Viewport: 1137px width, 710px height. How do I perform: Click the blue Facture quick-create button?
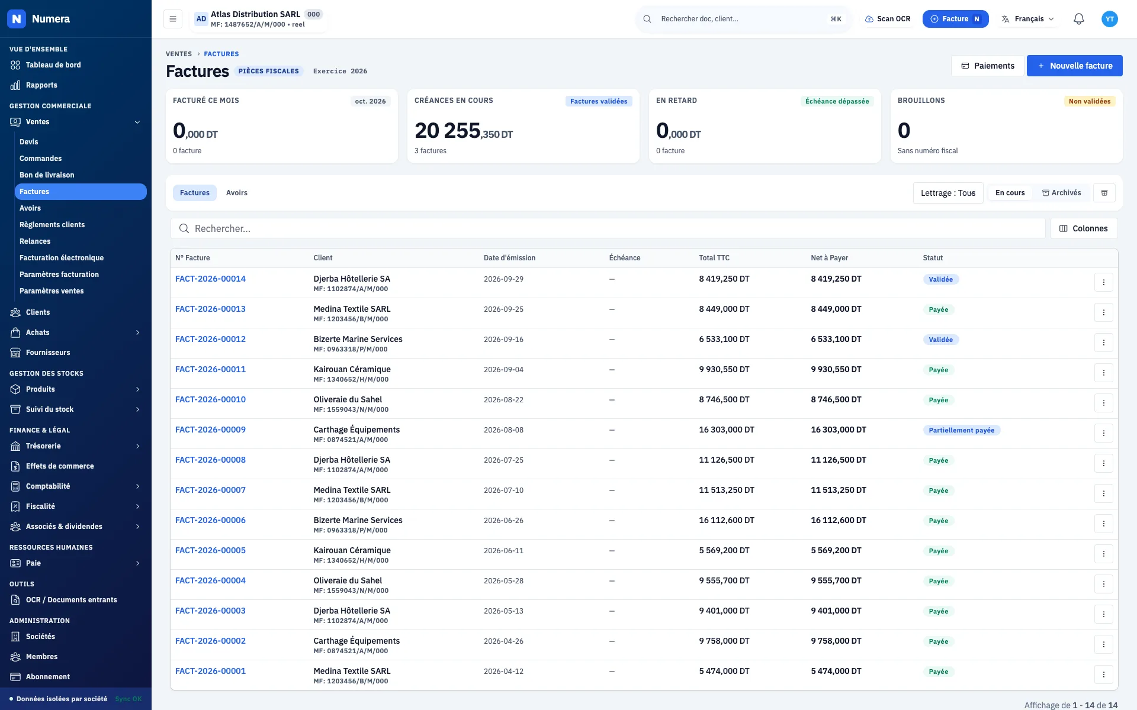tap(955, 19)
